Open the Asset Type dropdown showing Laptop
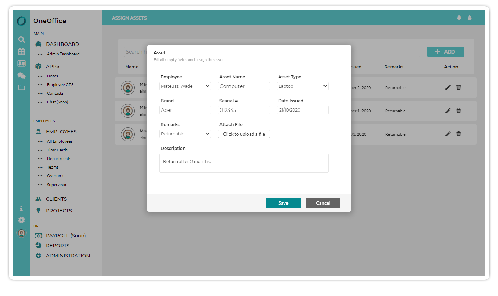498x296 pixels. coord(303,86)
